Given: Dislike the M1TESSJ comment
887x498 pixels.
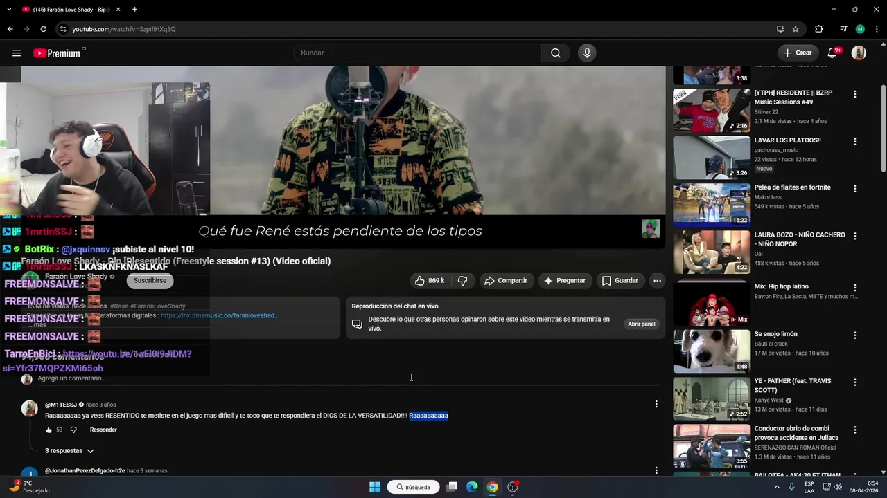Looking at the screenshot, I should [73, 430].
